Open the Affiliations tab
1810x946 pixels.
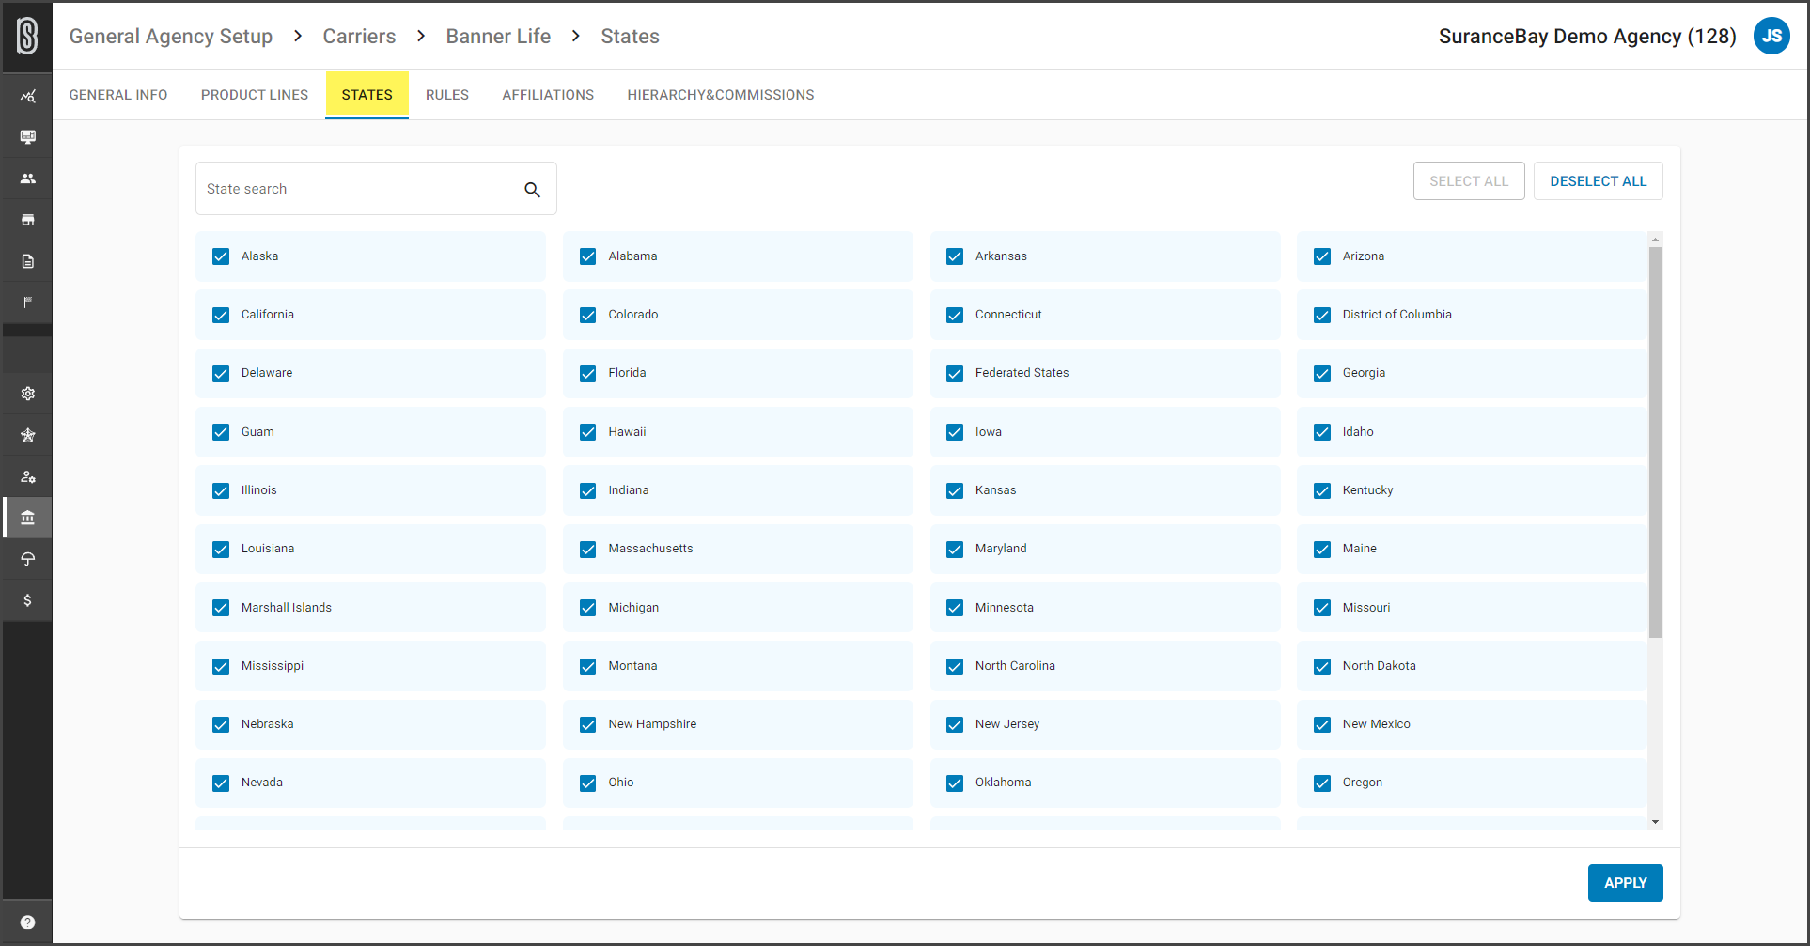coord(548,95)
